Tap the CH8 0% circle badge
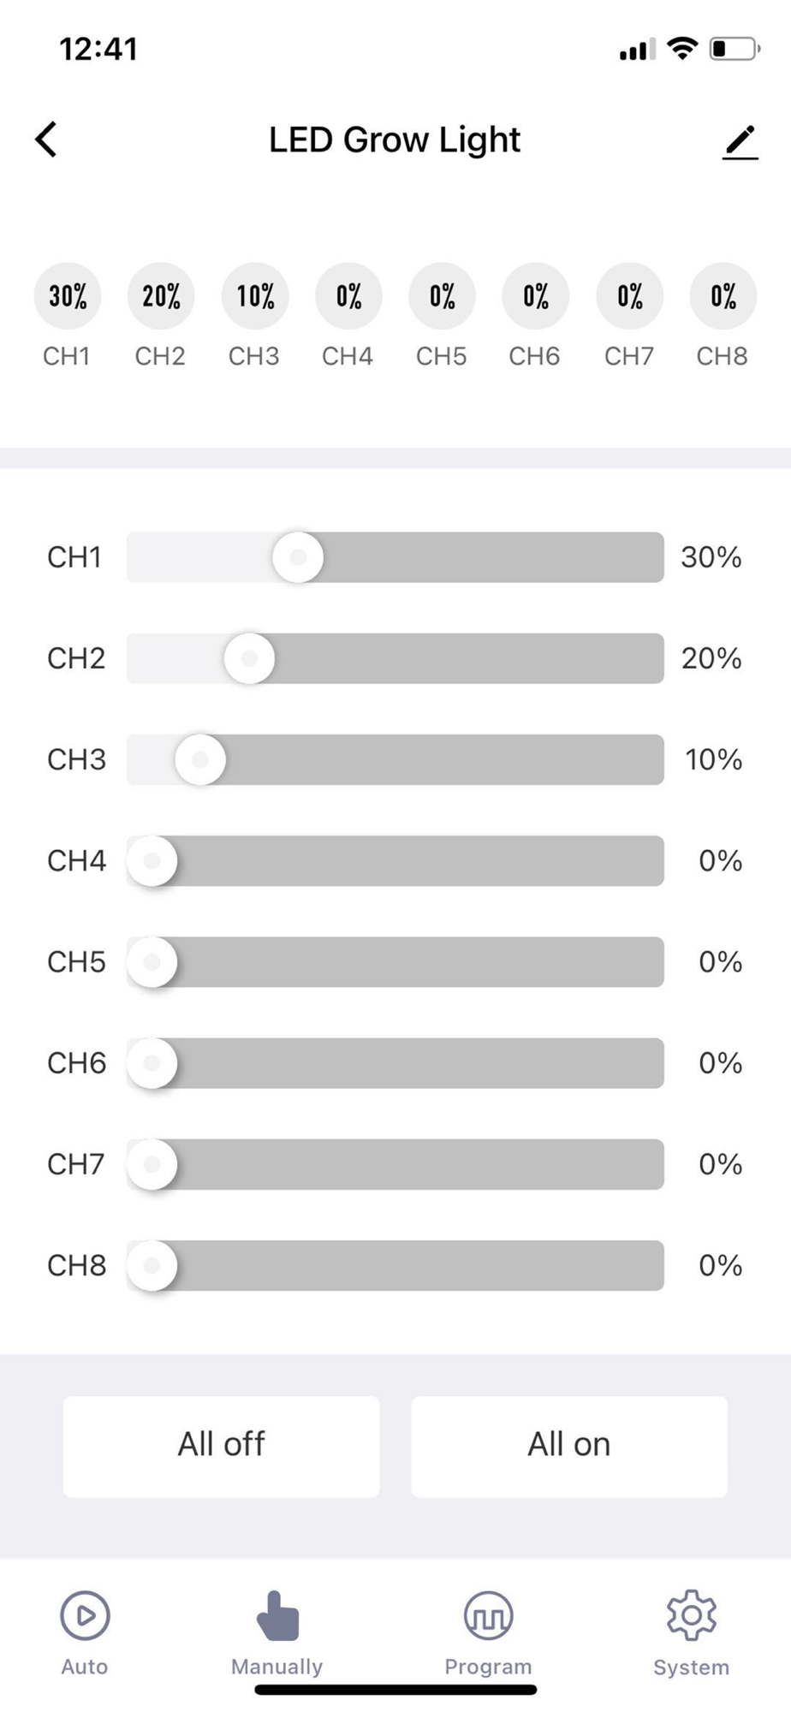The image size is (791, 1712). click(x=723, y=296)
